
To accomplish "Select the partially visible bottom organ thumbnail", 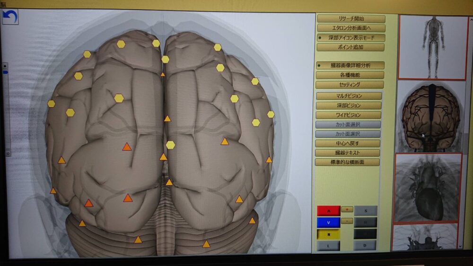I will [x=425, y=237].
